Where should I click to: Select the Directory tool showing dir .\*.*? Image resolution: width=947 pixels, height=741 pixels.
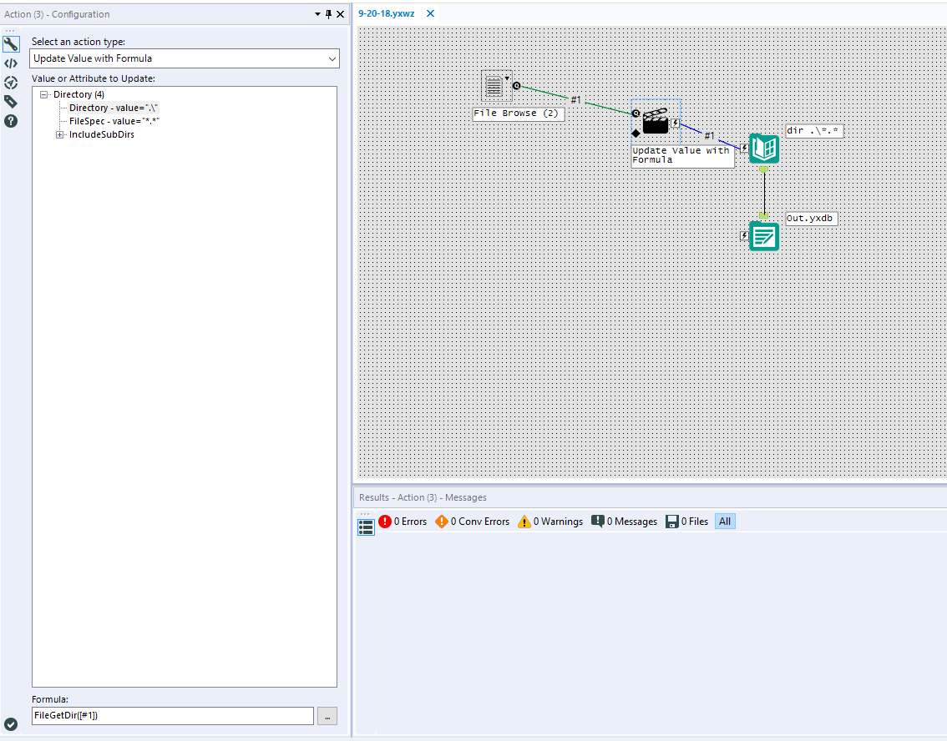pos(764,149)
